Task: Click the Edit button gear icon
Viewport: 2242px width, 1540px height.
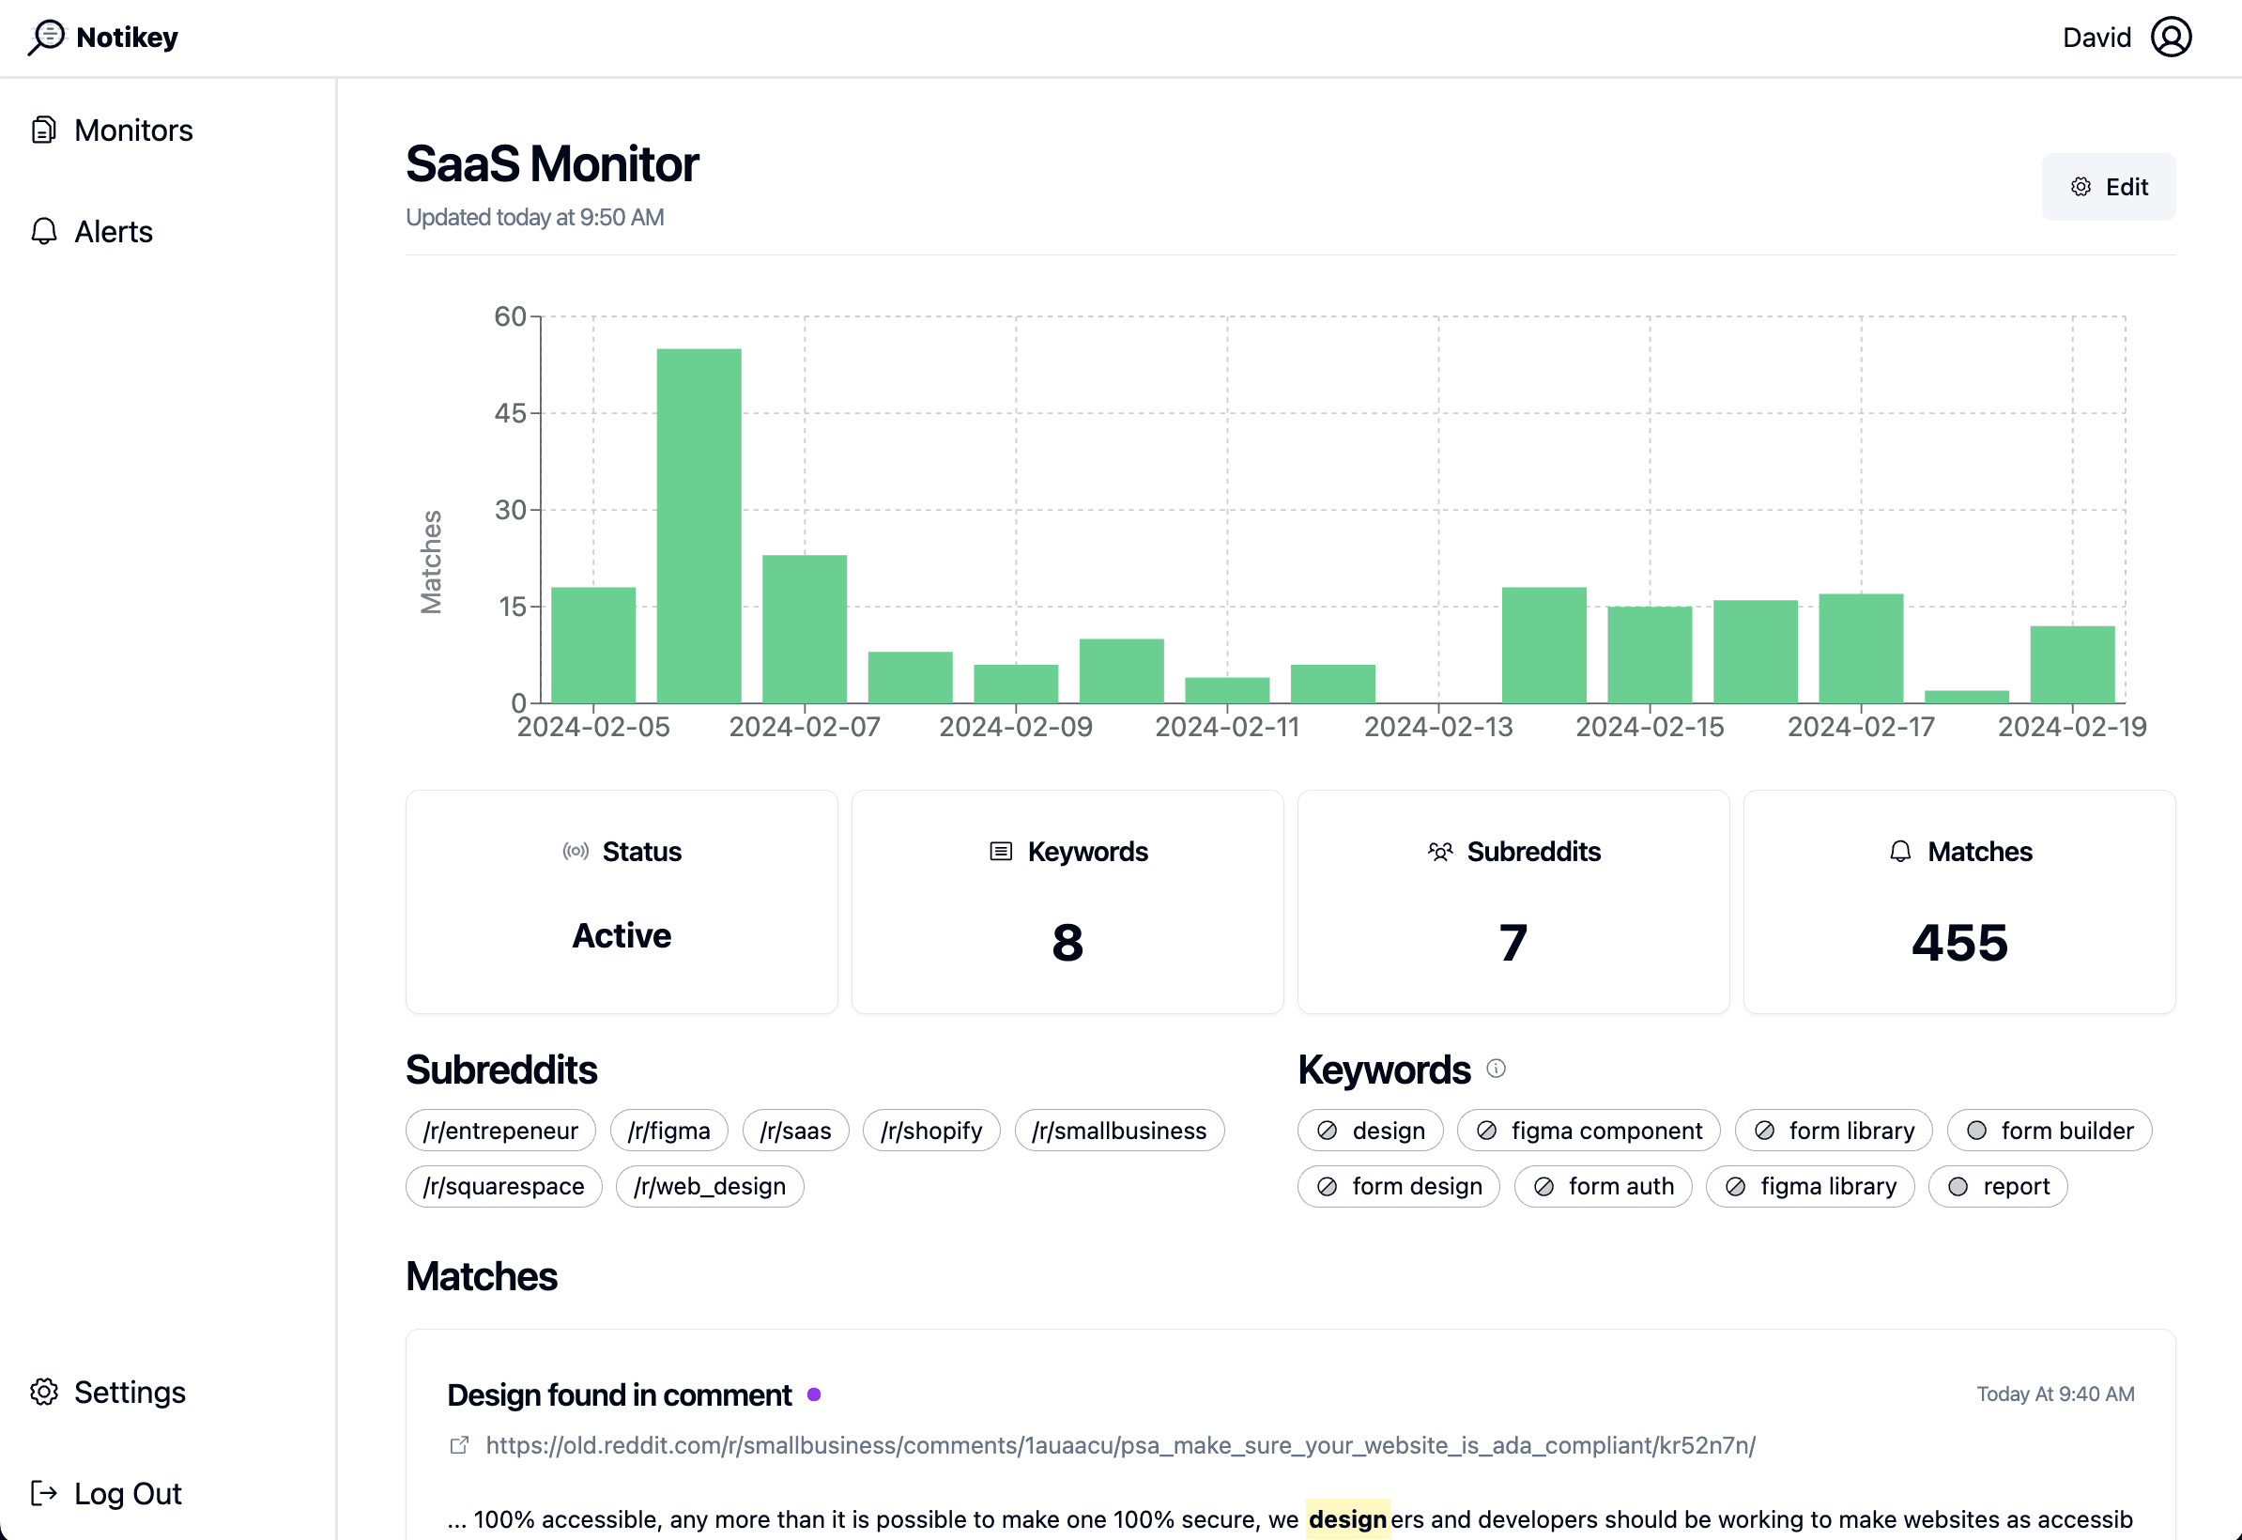Action: (x=2081, y=188)
